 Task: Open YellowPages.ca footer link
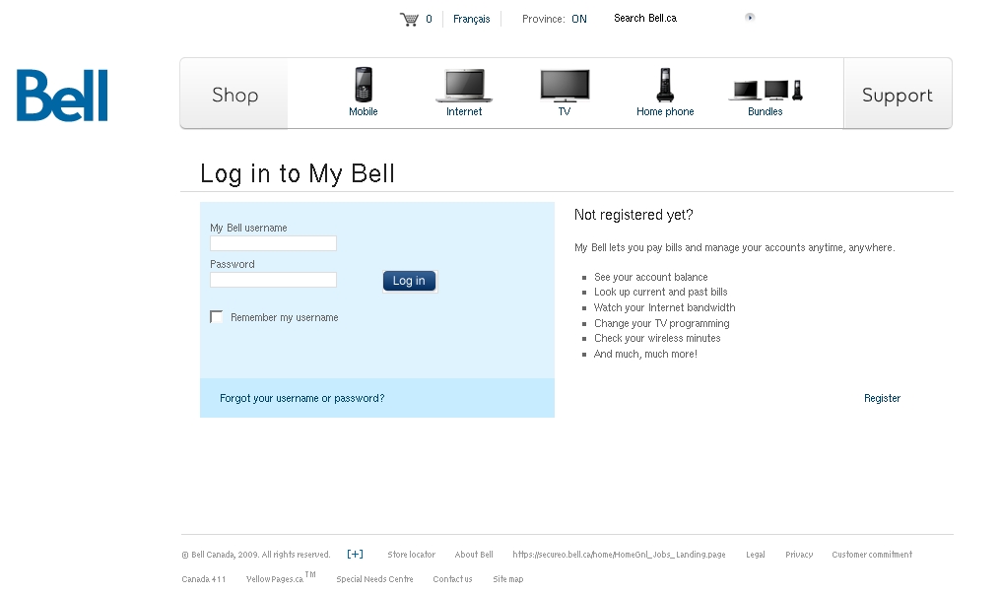click(x=281, y=577)
